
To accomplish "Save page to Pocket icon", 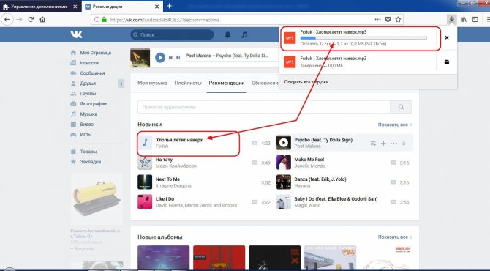I will [x=388, y=19].
